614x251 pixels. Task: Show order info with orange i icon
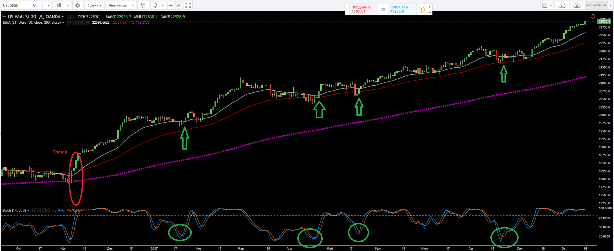(421, 10)
